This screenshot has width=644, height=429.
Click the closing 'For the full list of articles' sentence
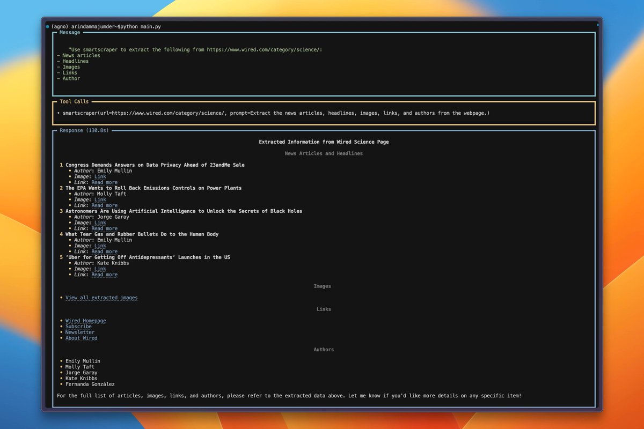point(289,396)
